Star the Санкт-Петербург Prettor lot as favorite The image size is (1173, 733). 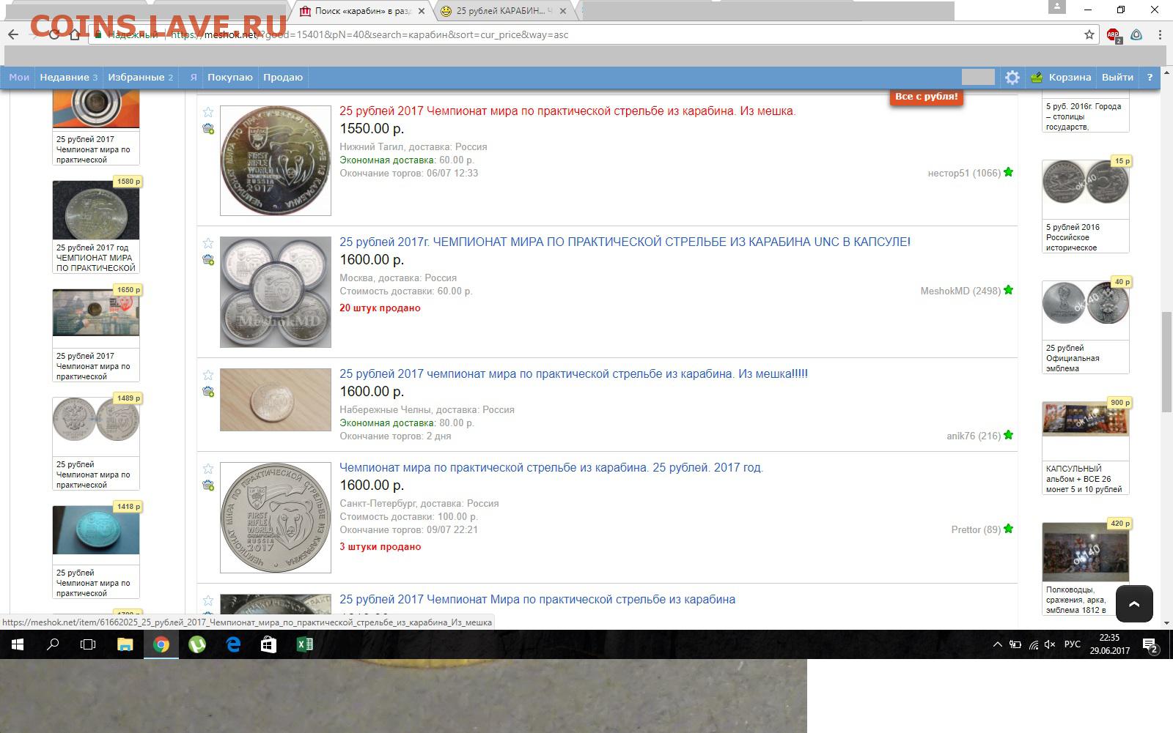(208, 469)
